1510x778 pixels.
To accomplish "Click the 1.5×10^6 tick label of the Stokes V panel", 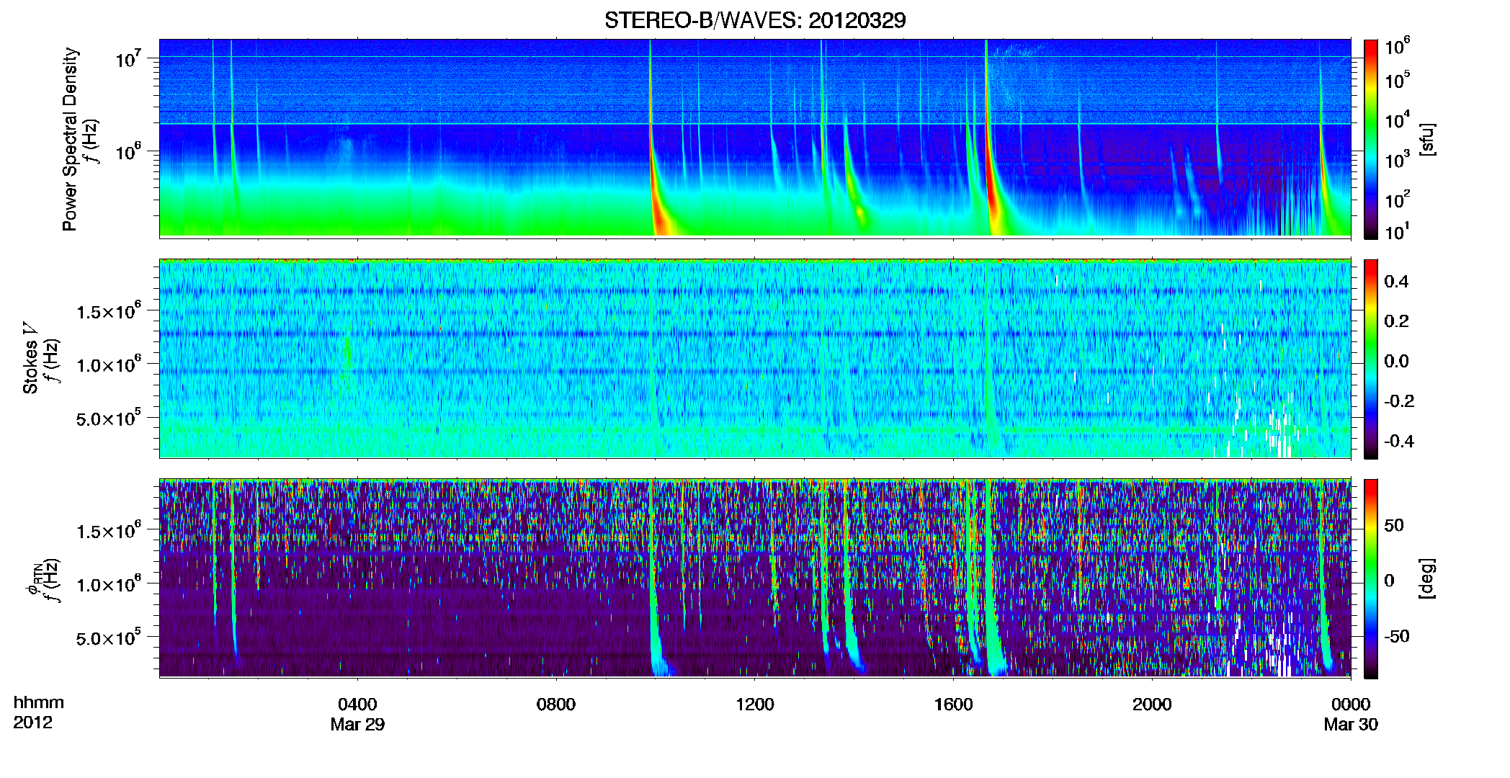I will click(109, 311).
